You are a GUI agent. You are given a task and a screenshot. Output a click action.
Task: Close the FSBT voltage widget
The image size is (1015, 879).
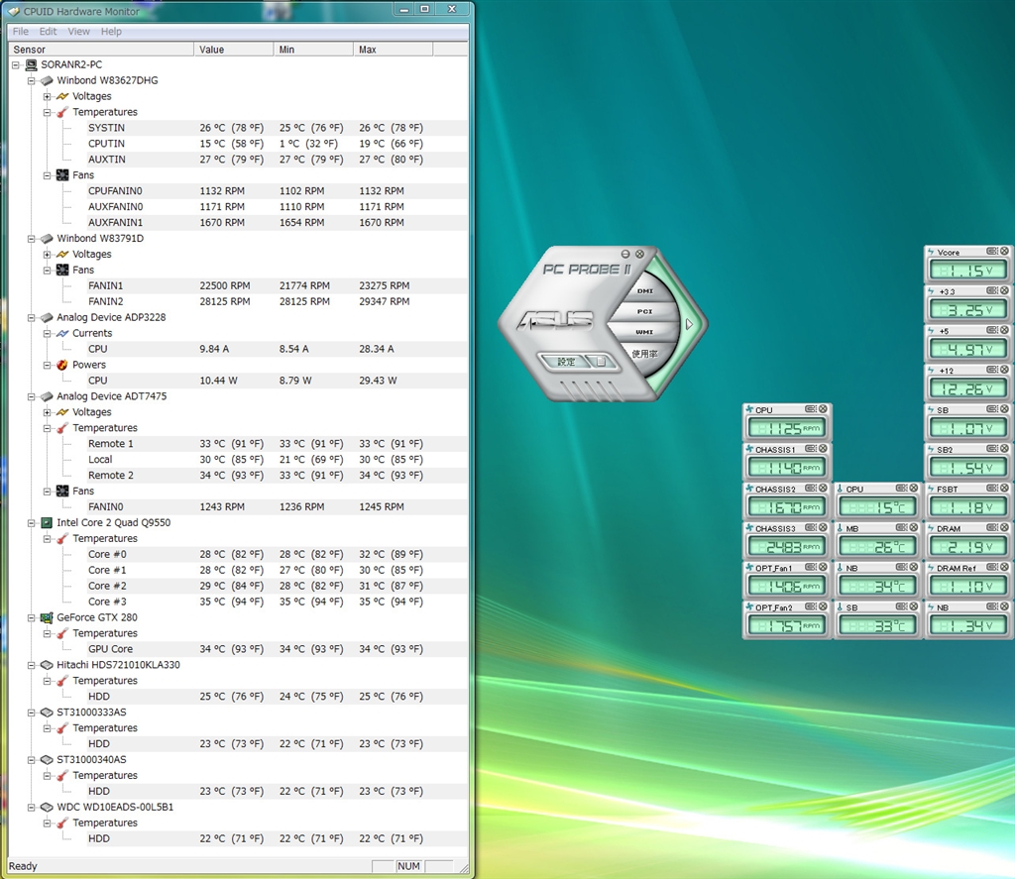coord(1004,488)
